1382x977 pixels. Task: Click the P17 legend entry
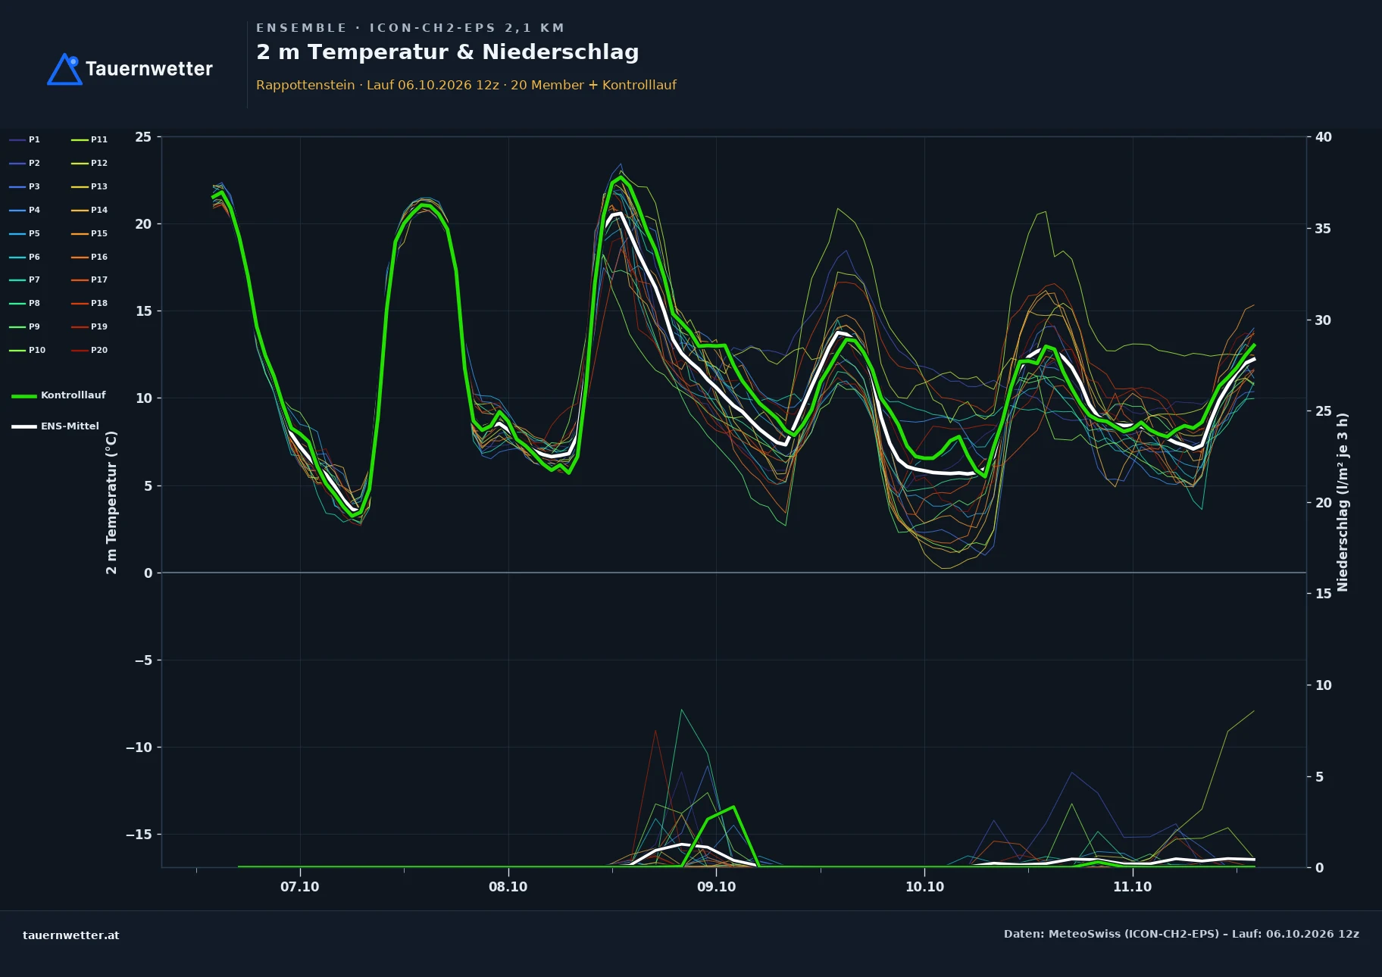pos(89,279)
